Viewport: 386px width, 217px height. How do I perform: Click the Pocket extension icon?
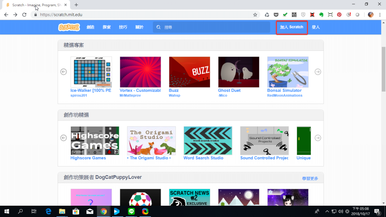276,15
